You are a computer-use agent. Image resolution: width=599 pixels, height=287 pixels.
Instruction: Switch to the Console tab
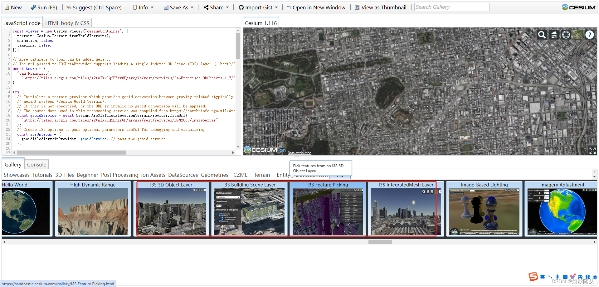point(37,164)
